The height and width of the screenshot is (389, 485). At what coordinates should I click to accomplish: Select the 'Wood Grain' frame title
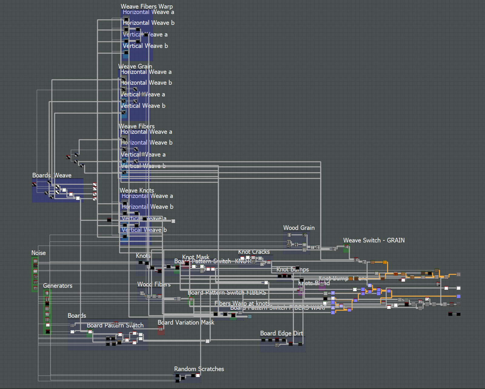click(x=299, y=228)
